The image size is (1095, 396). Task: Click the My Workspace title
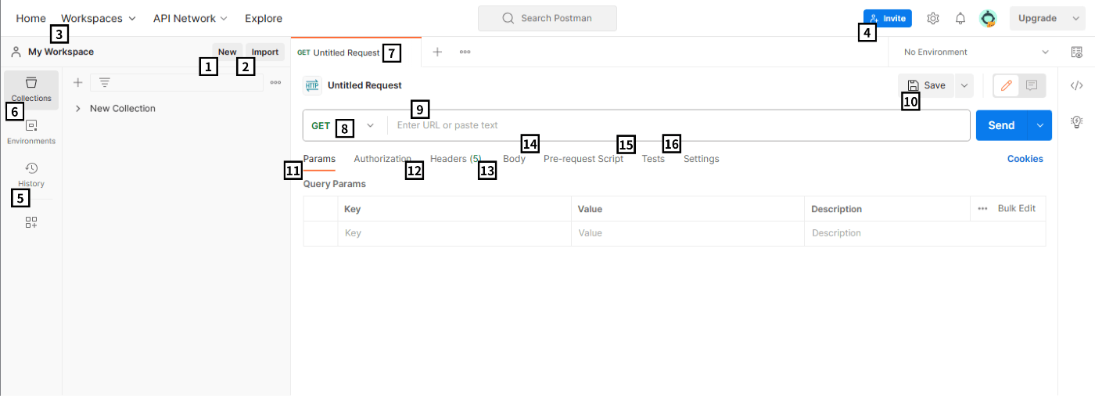point(61,52)
